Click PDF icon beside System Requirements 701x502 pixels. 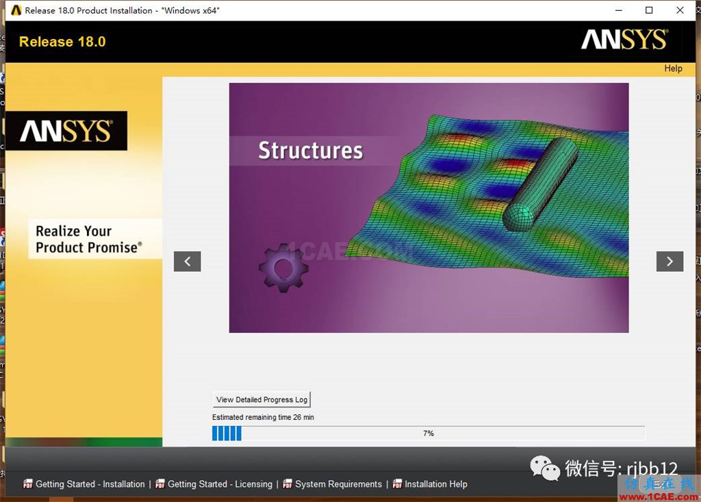pos(288,484)
